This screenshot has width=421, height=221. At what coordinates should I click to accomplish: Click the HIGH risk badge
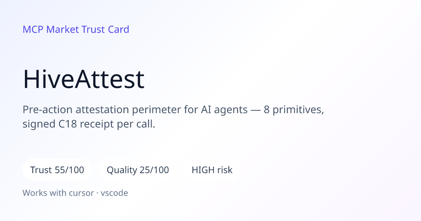212,170
